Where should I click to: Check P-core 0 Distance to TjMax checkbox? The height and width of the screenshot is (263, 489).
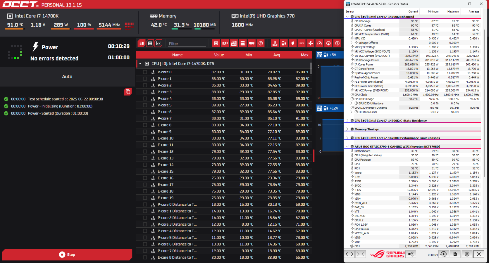tap(145, 205)
